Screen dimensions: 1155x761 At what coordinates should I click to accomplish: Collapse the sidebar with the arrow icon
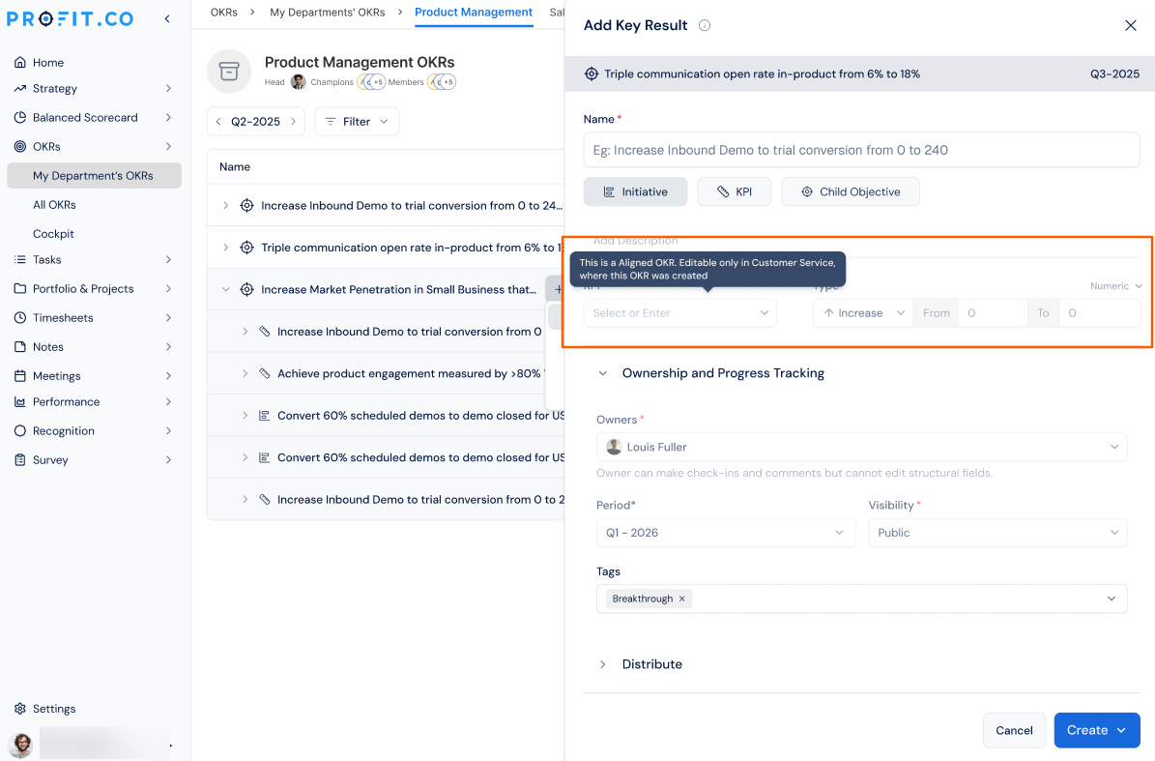[167, 19]
